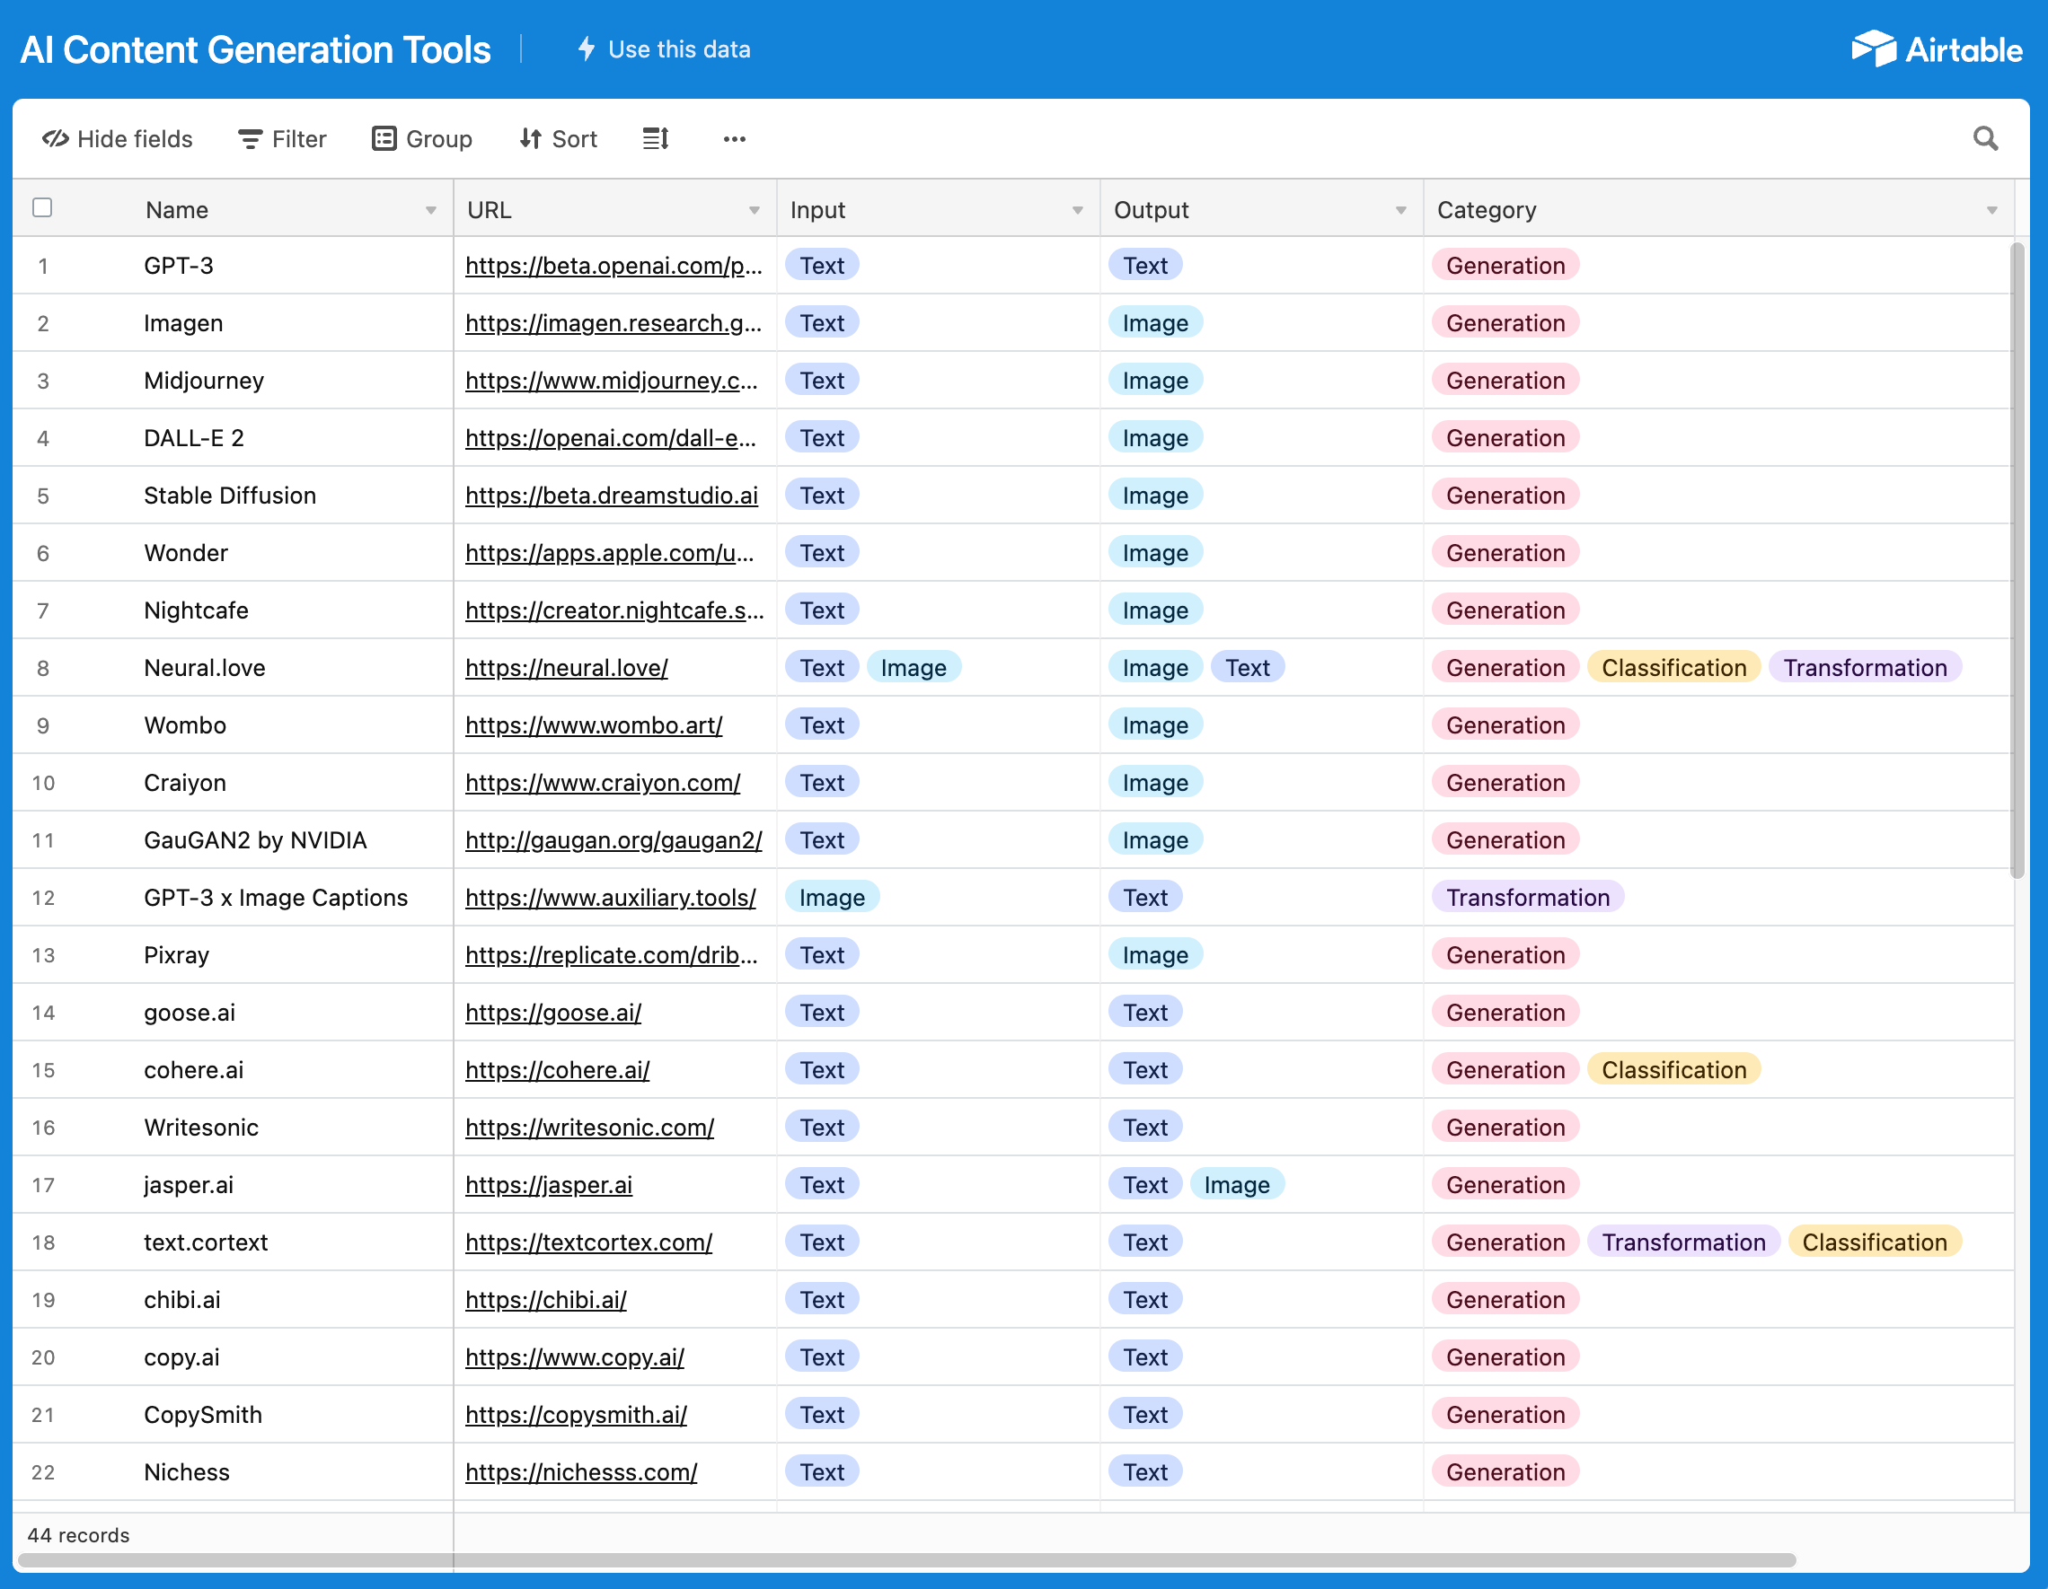Open the Output column header menu
The width and height of the screenshot is (2048, 1589).
(x=1401, y=209)
